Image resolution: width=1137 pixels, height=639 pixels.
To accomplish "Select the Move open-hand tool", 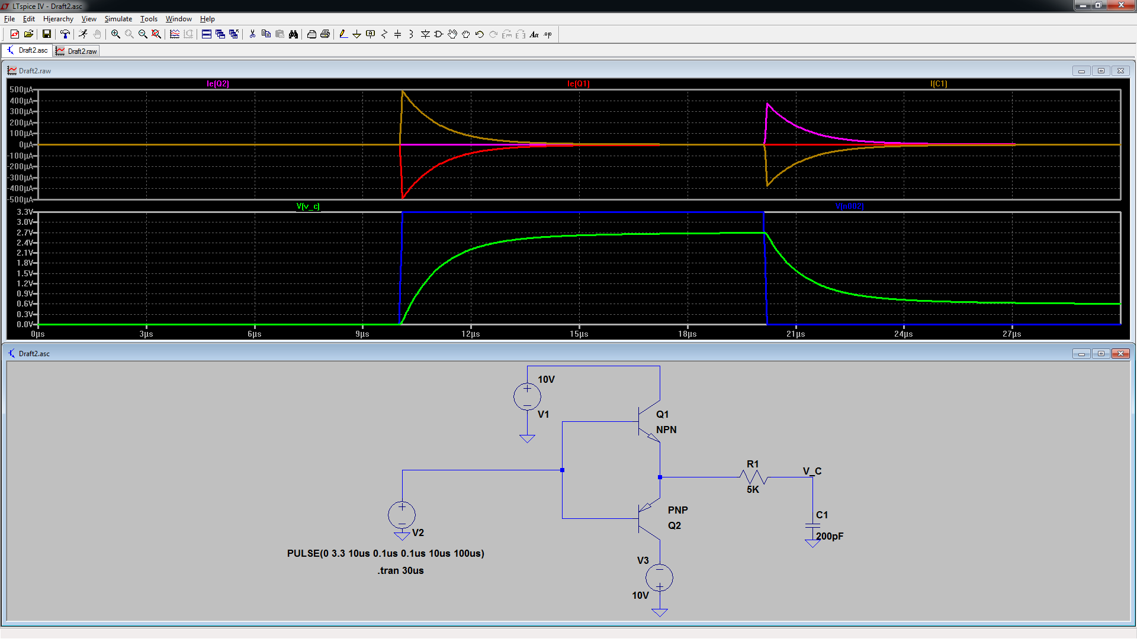I will tap(452, 34).
